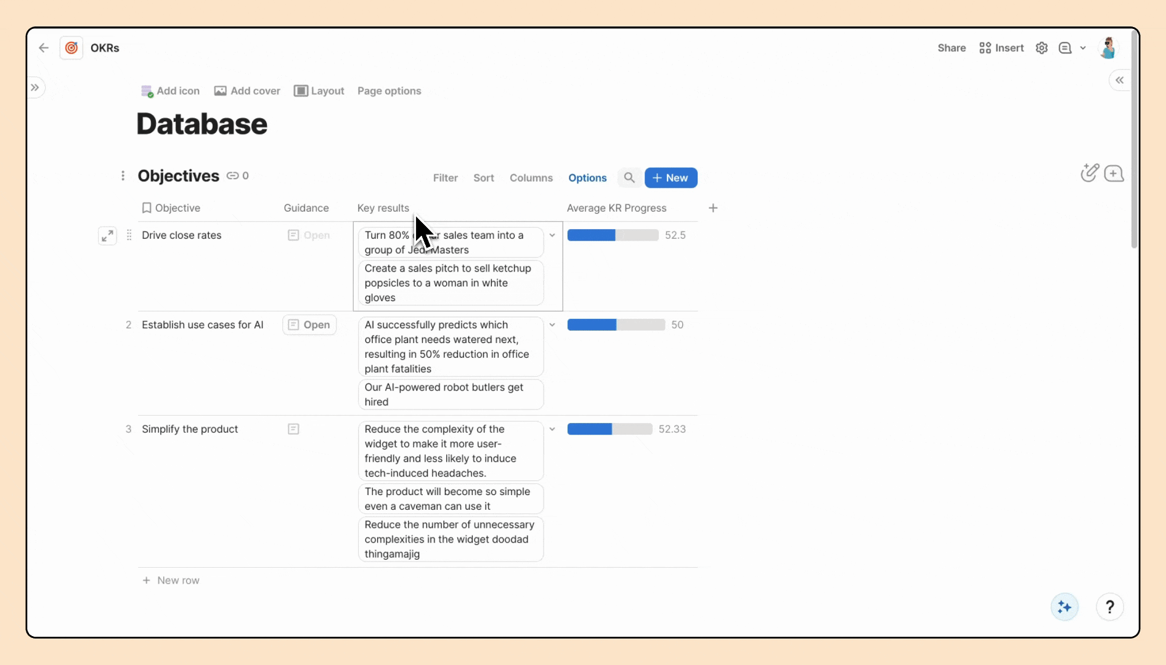
Task: Search the Objectives table
Action: [629, 178]
